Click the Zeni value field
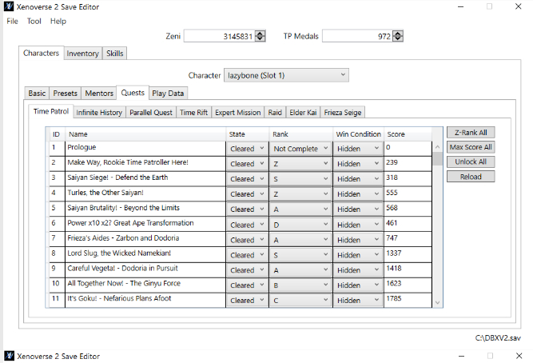Viewport: 533px width, 363px height. coord(220,36)
